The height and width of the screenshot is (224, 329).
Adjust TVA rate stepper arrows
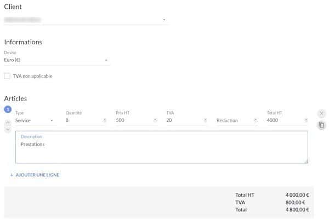click(x=205, y=120)
